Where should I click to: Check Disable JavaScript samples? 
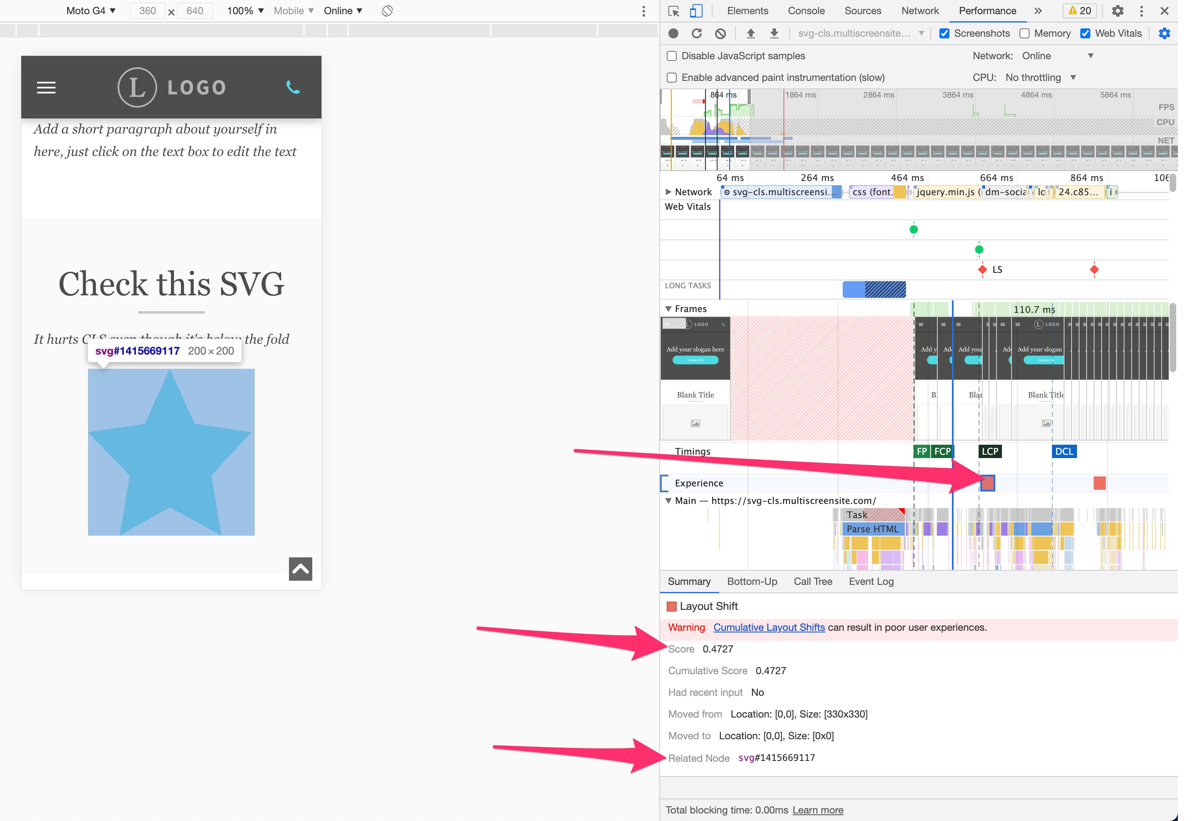click(672, 55)
